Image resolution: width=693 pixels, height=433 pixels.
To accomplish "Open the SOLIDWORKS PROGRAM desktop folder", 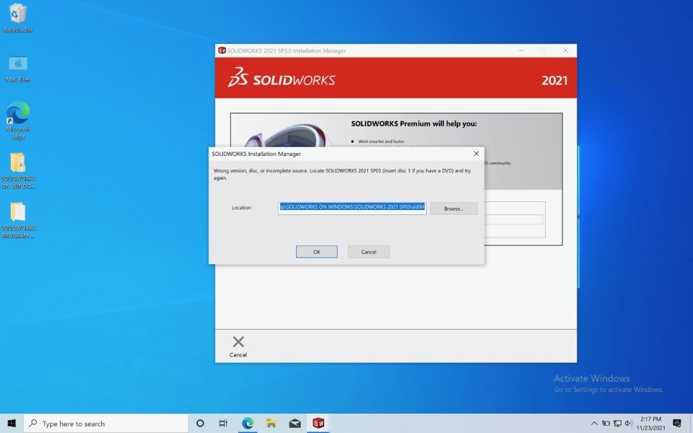I will [17, 220].
